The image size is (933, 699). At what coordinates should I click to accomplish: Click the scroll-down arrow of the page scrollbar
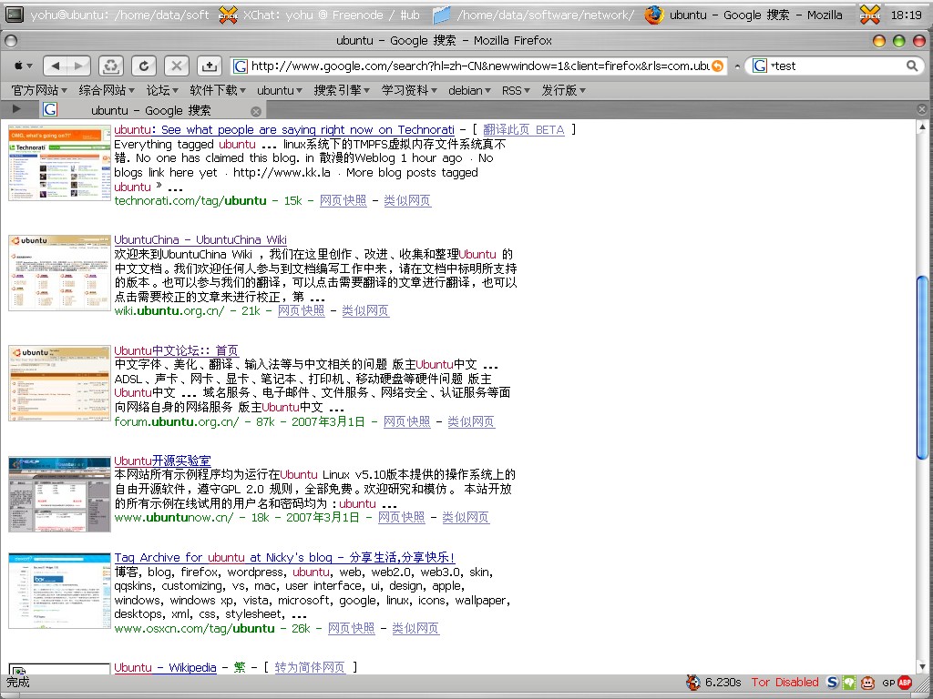[922, 667]
